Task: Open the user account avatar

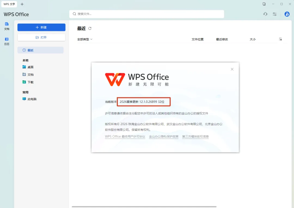Action: click(287, 14)
